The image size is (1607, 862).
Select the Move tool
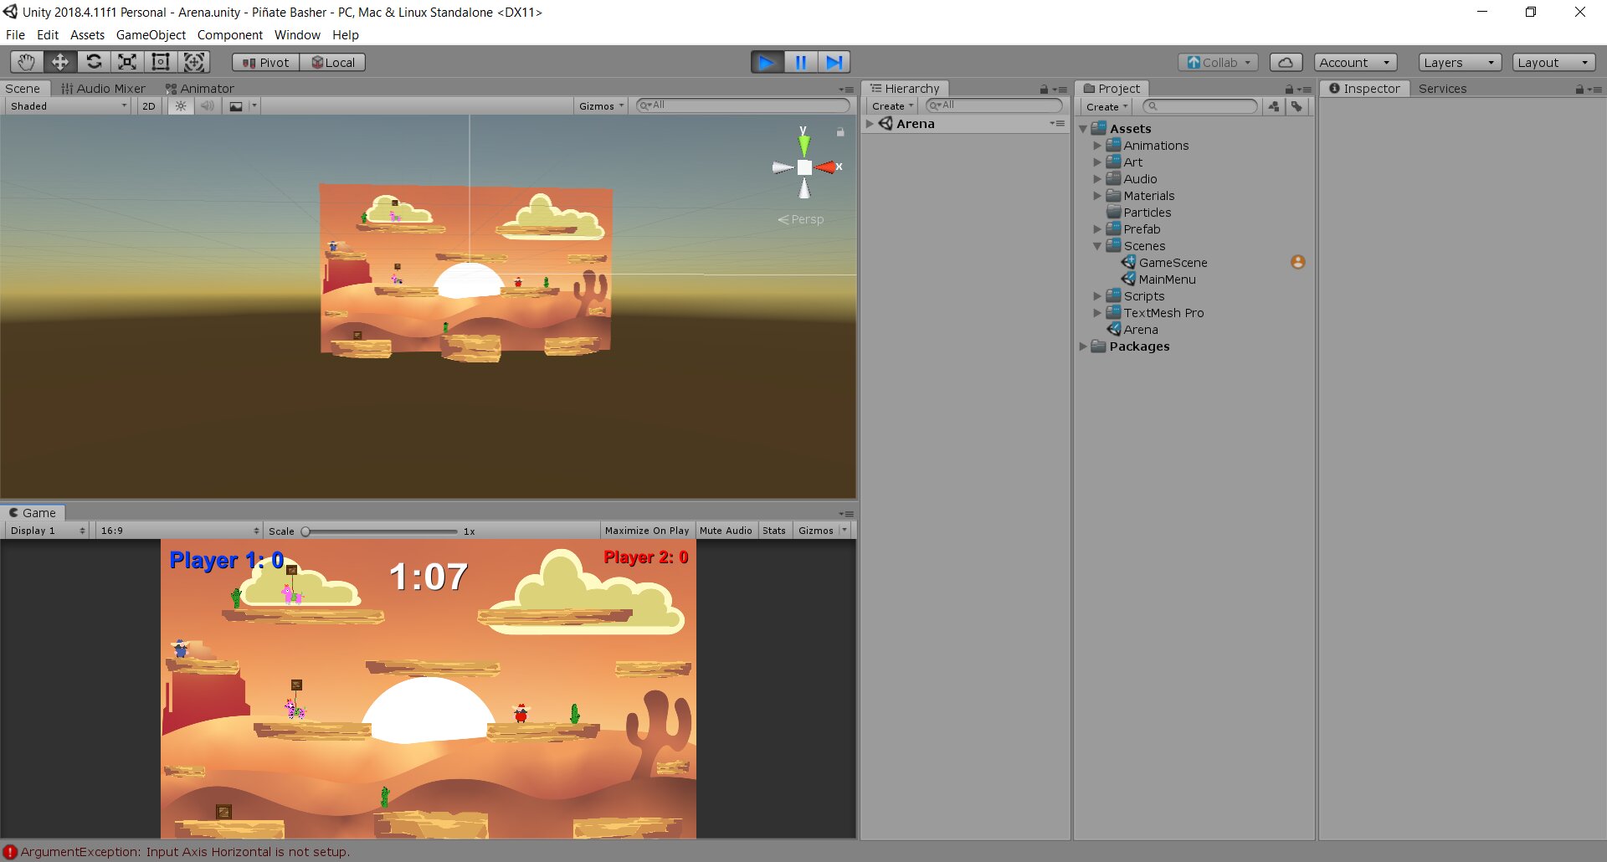tap(60, 62)
